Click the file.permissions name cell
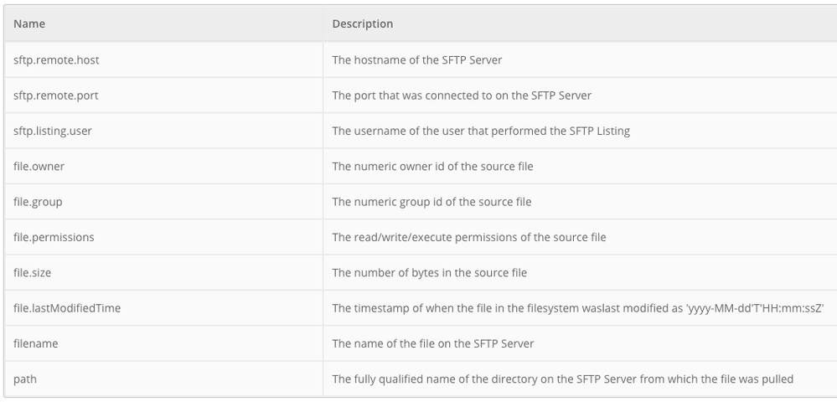Viewport: 837px width, 402px height. coord(54,237)
